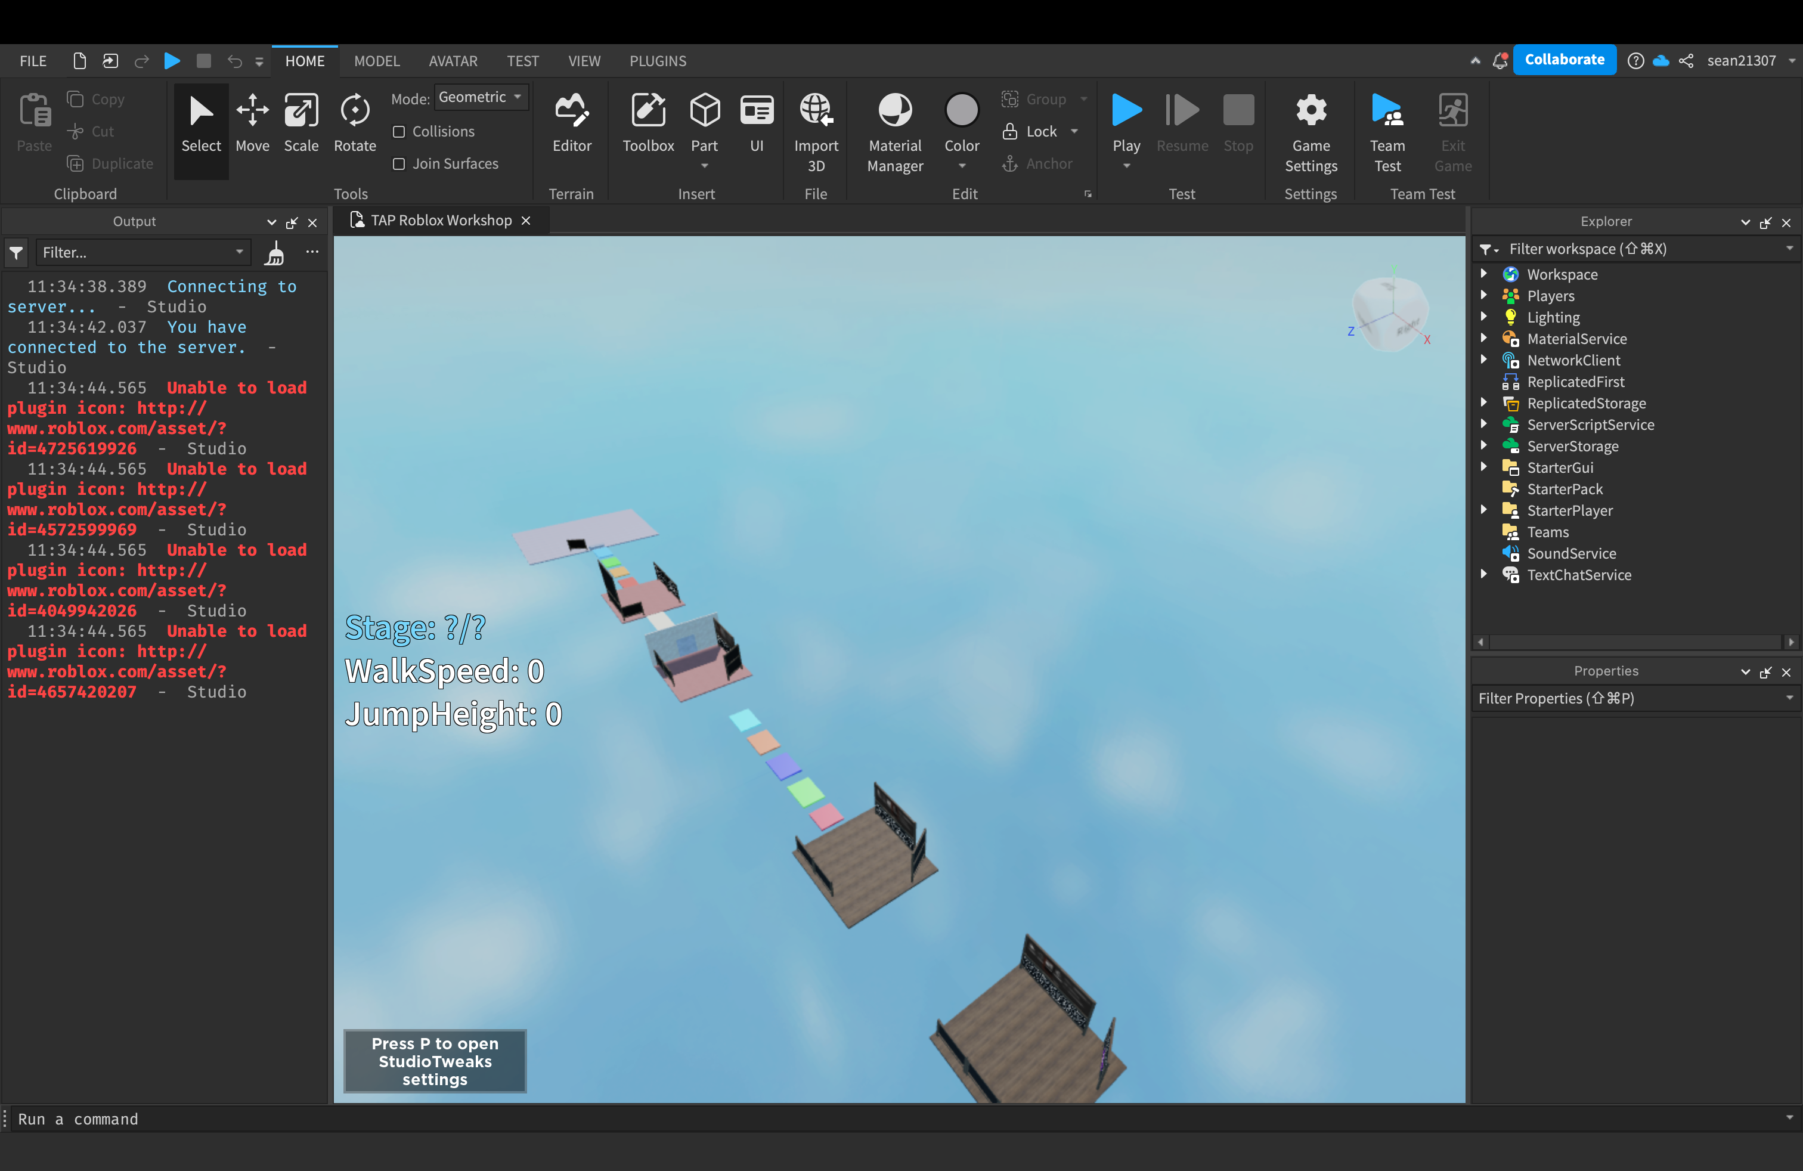Expand the StarterGui tree item

(1486, 467)
